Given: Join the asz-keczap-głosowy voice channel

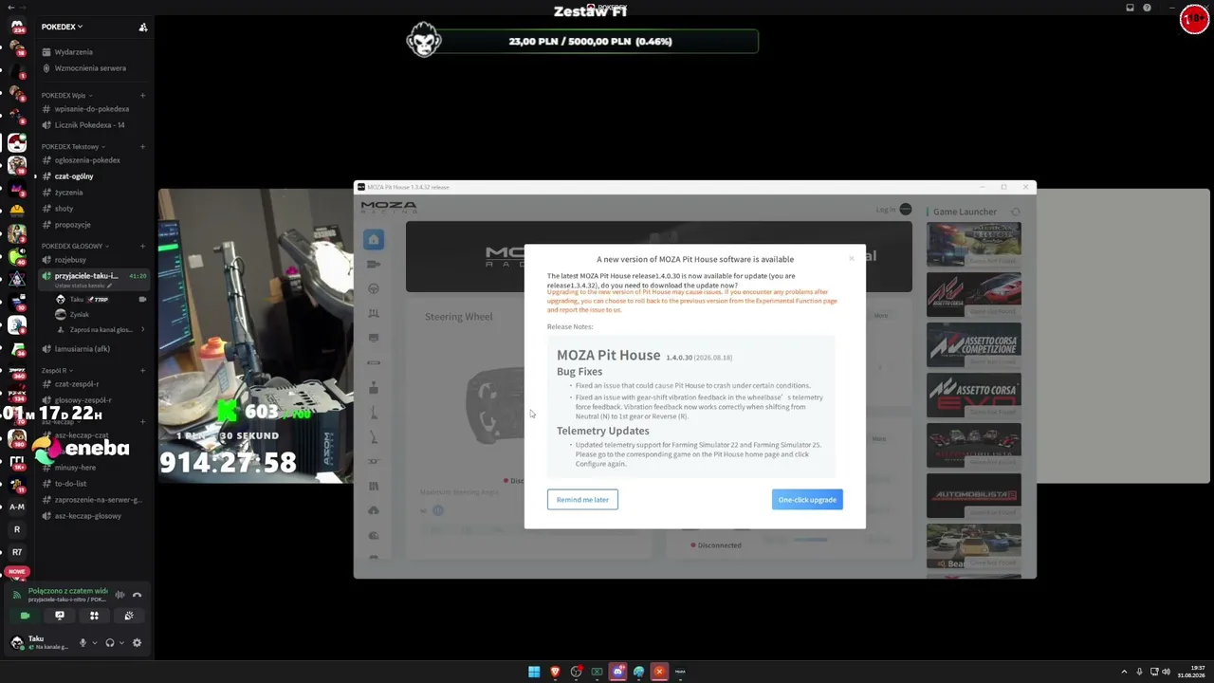Looking at the screenshot, I should coord(87,516).
